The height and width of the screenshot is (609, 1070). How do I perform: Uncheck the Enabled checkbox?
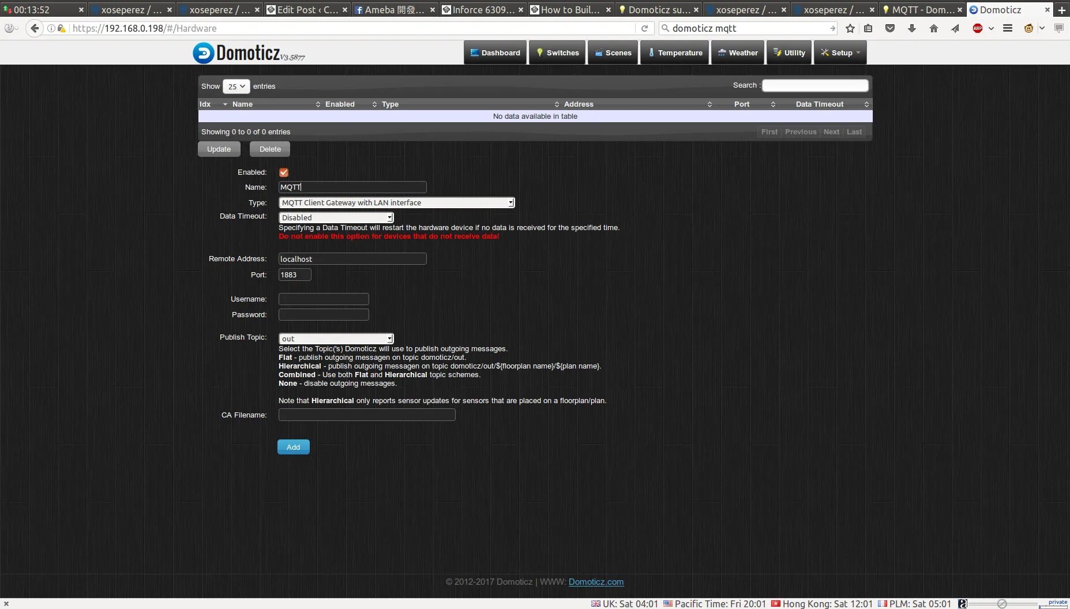coord(284,172)
